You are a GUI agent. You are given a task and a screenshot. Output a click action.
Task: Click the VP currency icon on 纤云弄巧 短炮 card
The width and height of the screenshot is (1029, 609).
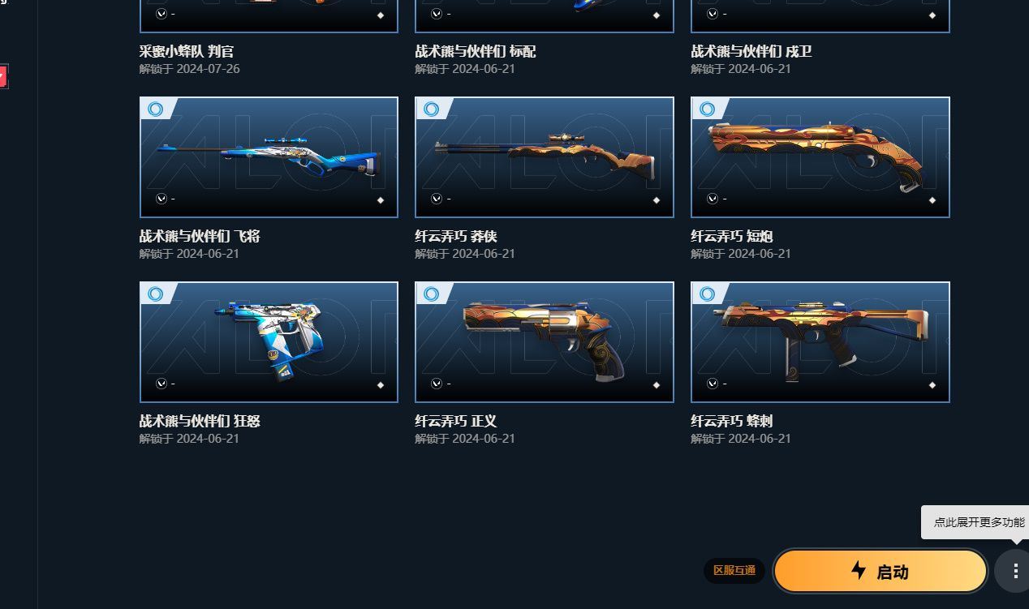[x=713, y=199]
